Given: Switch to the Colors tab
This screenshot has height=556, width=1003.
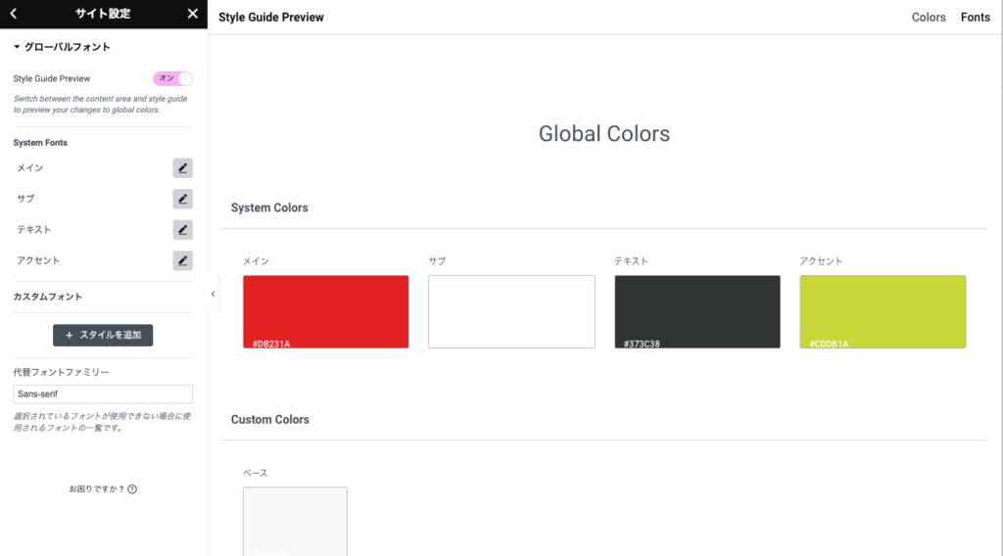Looking at the screenshot, I should coord(928,18).
